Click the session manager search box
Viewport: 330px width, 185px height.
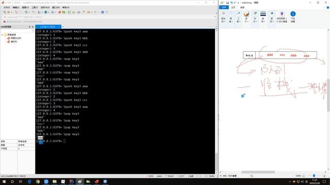17,31
